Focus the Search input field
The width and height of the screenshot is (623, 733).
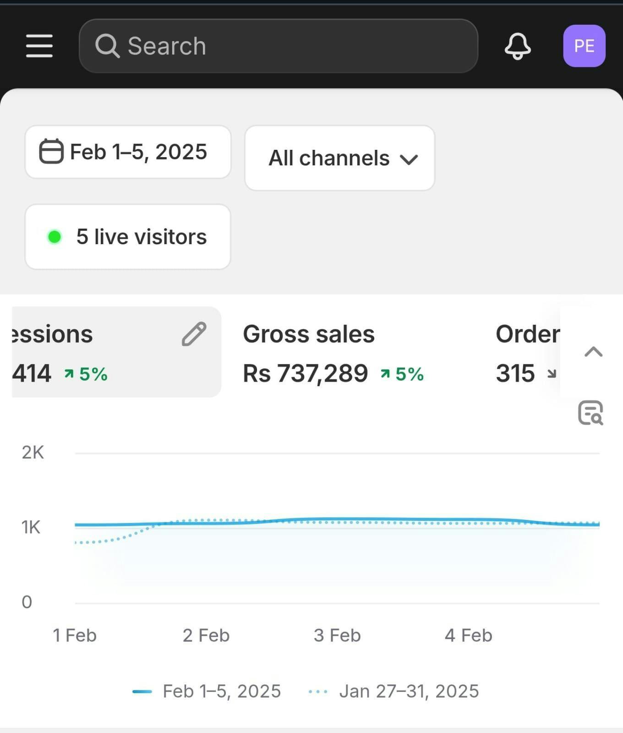[x=293, y=46]
